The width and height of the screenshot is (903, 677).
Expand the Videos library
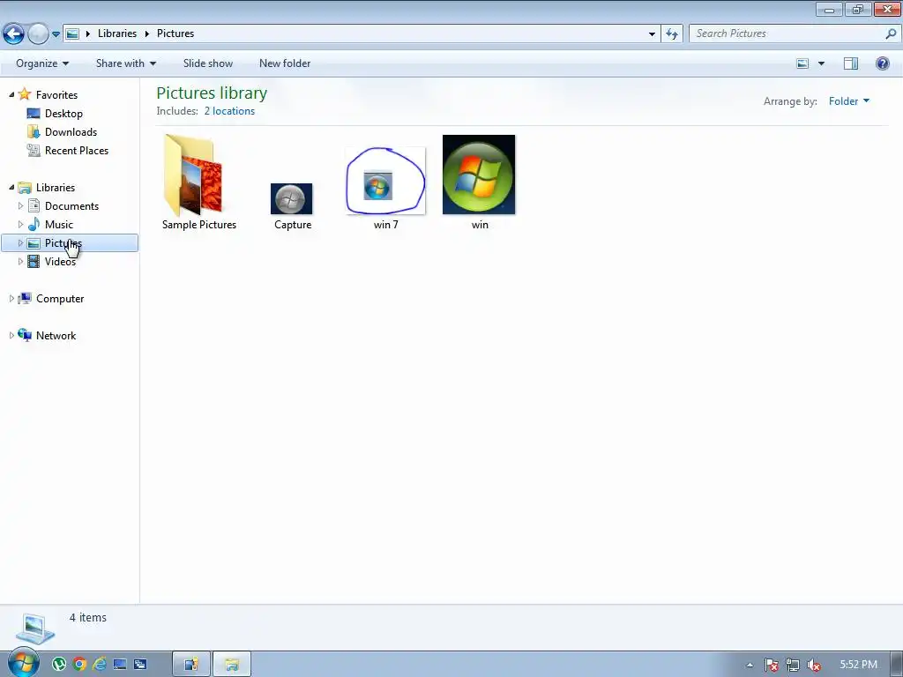click(21, 261)
